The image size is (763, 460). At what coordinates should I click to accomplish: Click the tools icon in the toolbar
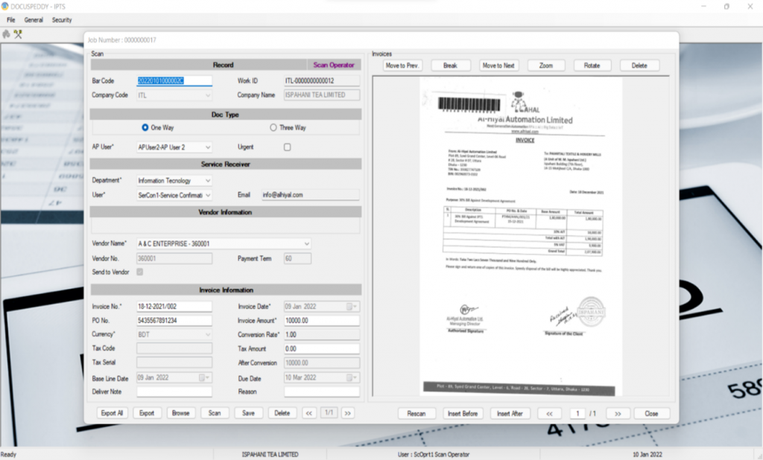17,34
